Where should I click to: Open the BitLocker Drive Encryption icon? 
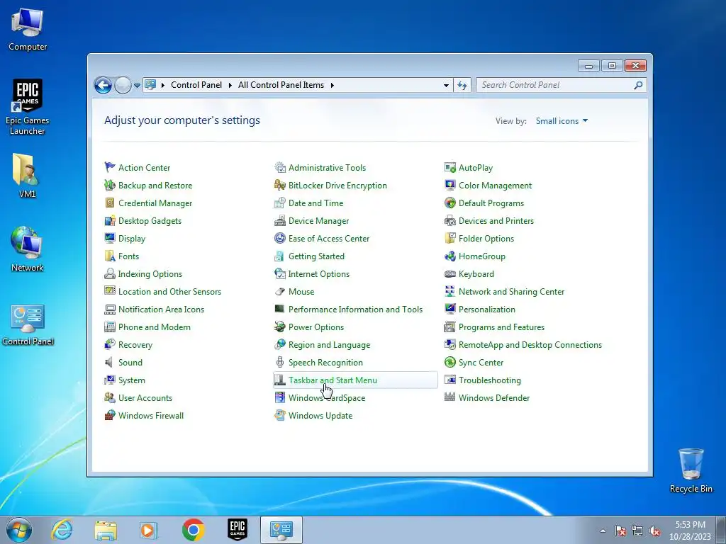(x=279, y=185)
